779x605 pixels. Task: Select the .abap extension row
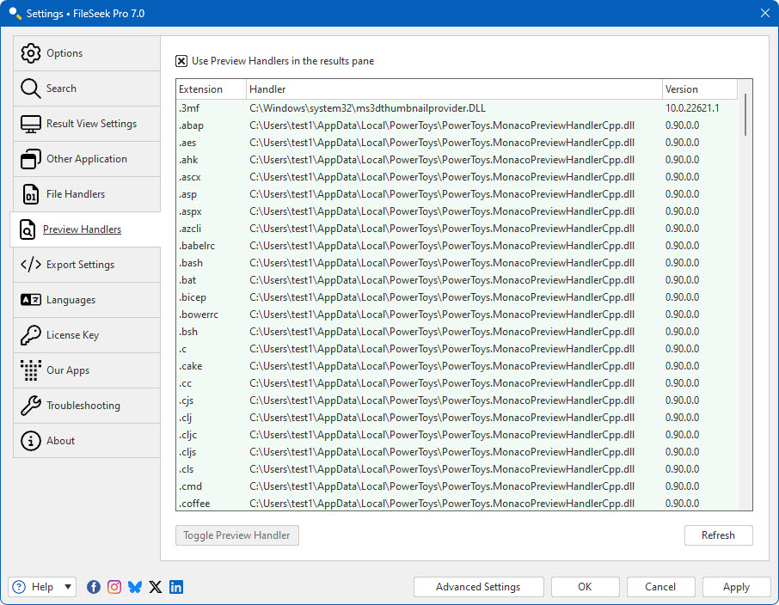(x=457, y=125)
